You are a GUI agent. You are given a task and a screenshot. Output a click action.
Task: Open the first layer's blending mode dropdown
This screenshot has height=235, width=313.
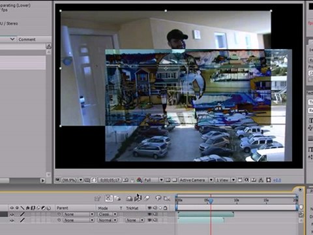108,214
